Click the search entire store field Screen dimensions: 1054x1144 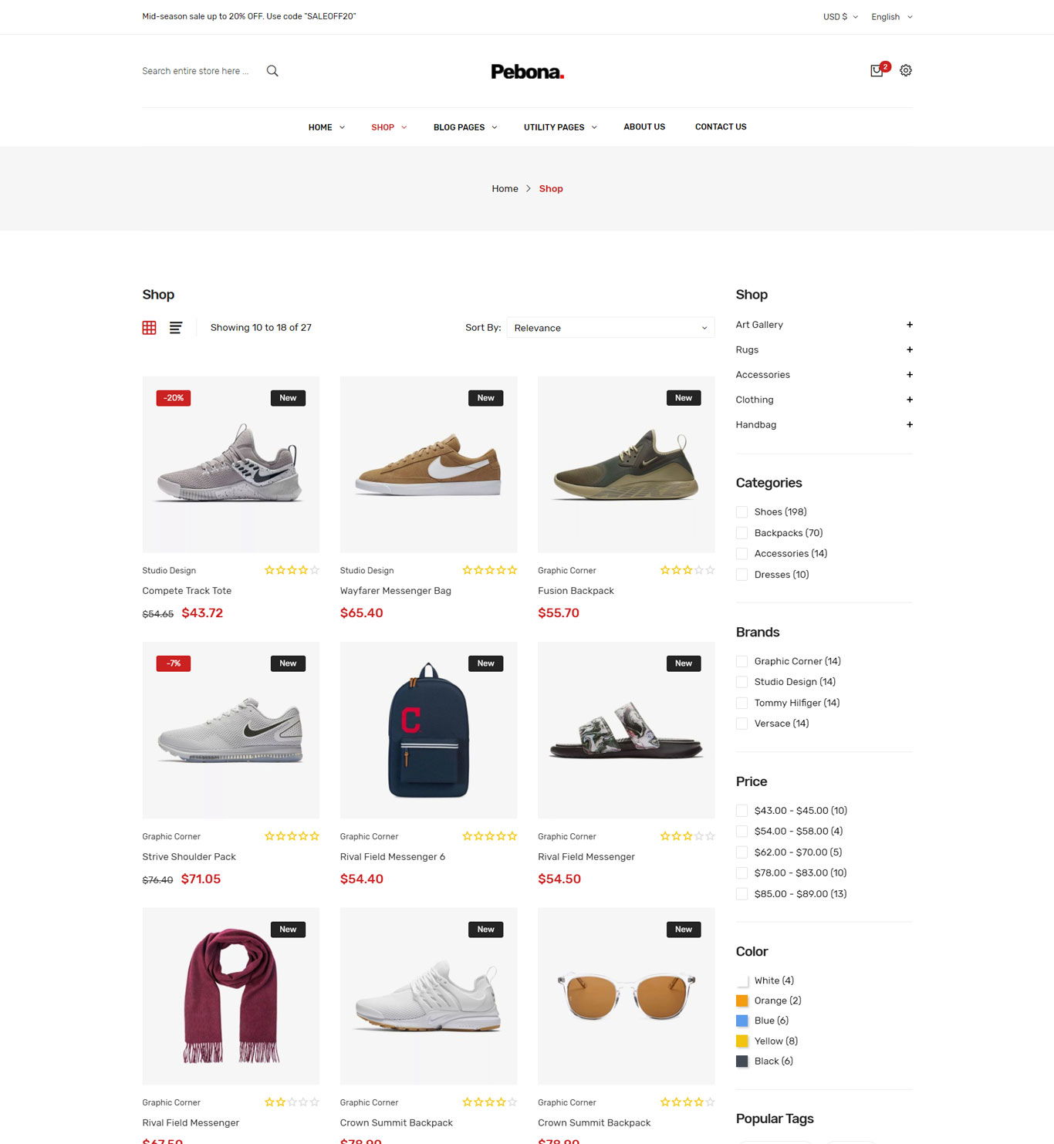point(196,71)
